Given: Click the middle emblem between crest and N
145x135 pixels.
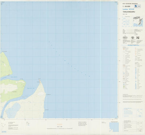Looking at the screenshot, I should click(x=132, y=38).
